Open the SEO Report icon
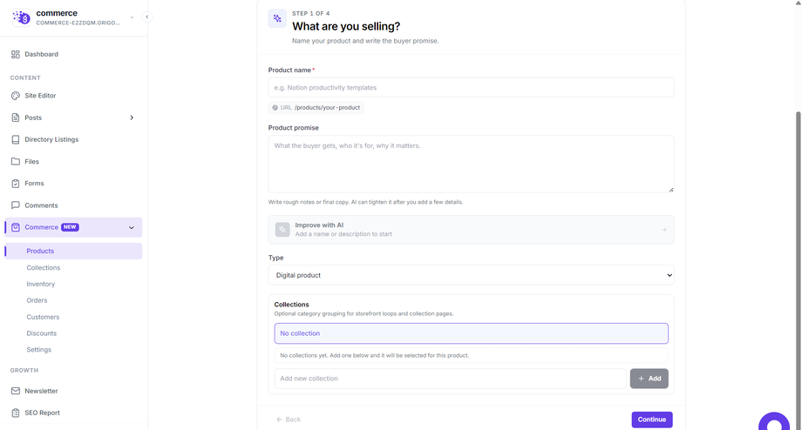This screenshot has height=430, width=802. [x=16, y=413]
